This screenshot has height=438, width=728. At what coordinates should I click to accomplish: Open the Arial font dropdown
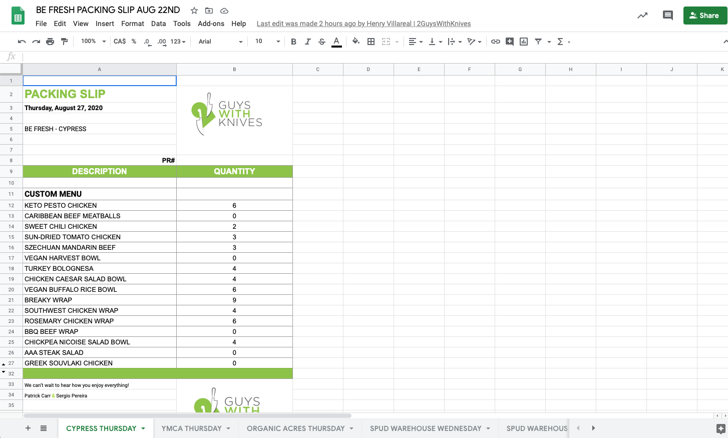220,42
